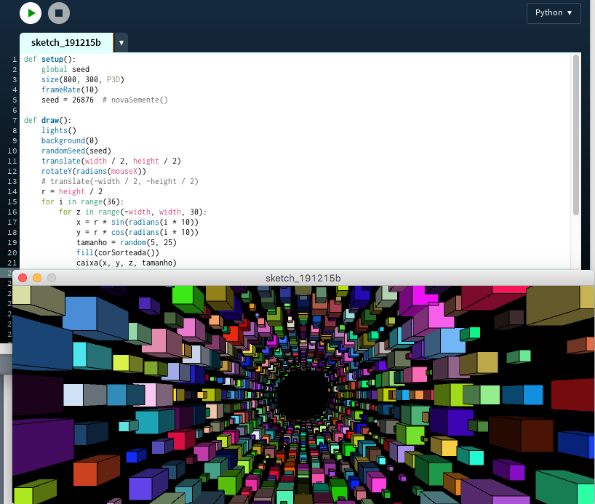Click the 'y = r * cos' line
The image size is (595, 504).
pos(137,232)
